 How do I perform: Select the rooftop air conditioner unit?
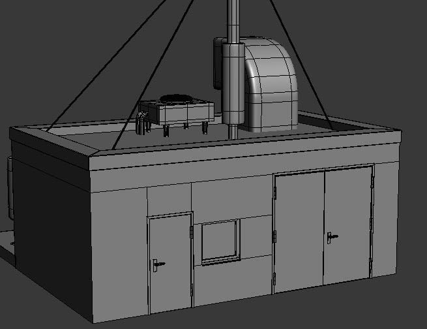[177, 114]
